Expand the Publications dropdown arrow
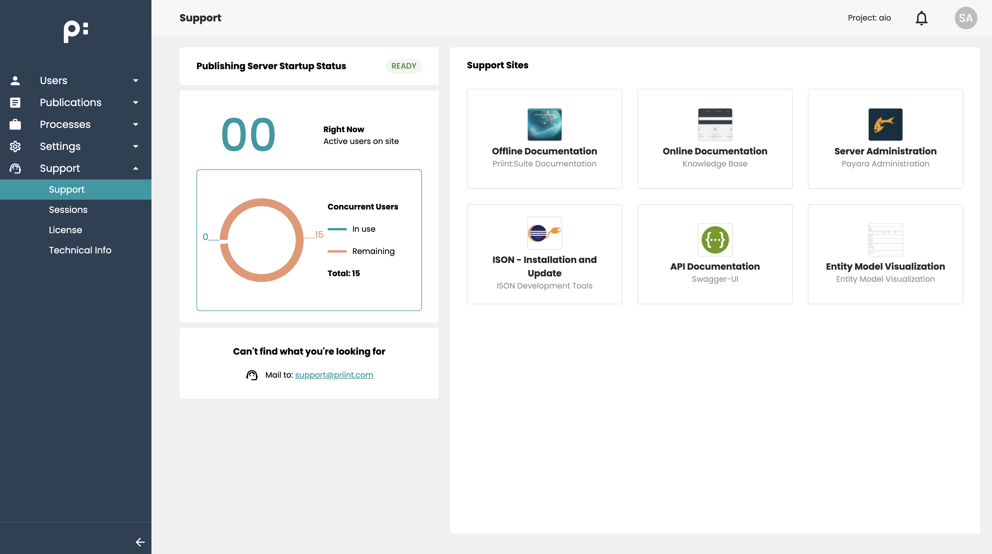The height and width of the screenshot is (554, 992). tap(136, 102)
